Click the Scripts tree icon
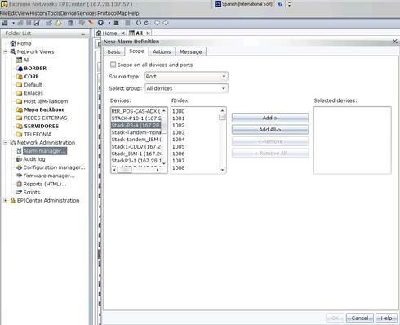The width and height of the screenshot is (400, 325). pos(19,192)
